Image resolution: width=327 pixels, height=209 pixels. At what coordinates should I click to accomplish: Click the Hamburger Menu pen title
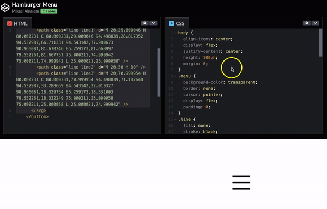tap(35, 4)
